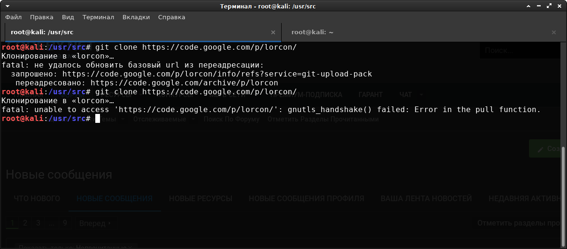Open the Вид menu
567x249 pixels.
(x=68, y=17)
